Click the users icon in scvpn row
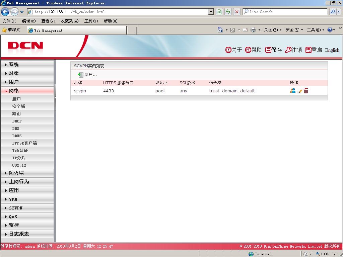 coord(292,91)
